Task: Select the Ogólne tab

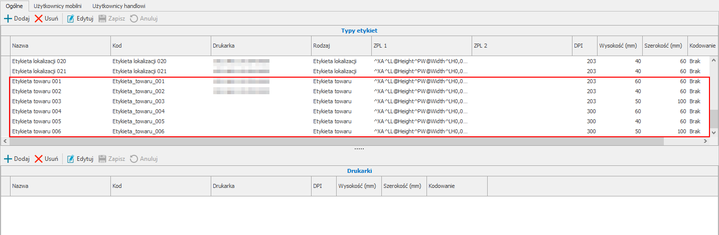Action: coord(14,6)
